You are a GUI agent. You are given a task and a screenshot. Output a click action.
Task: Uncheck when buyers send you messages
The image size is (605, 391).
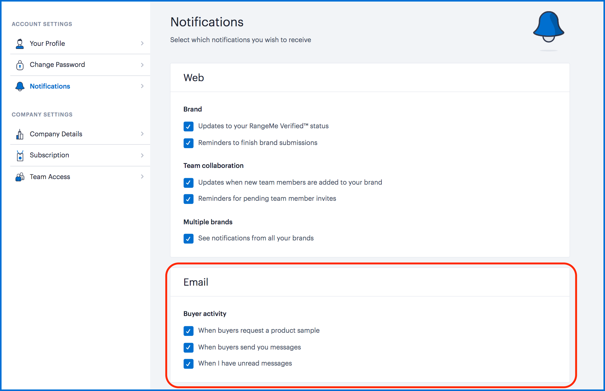pyautogui.click(x=188, y=348)
